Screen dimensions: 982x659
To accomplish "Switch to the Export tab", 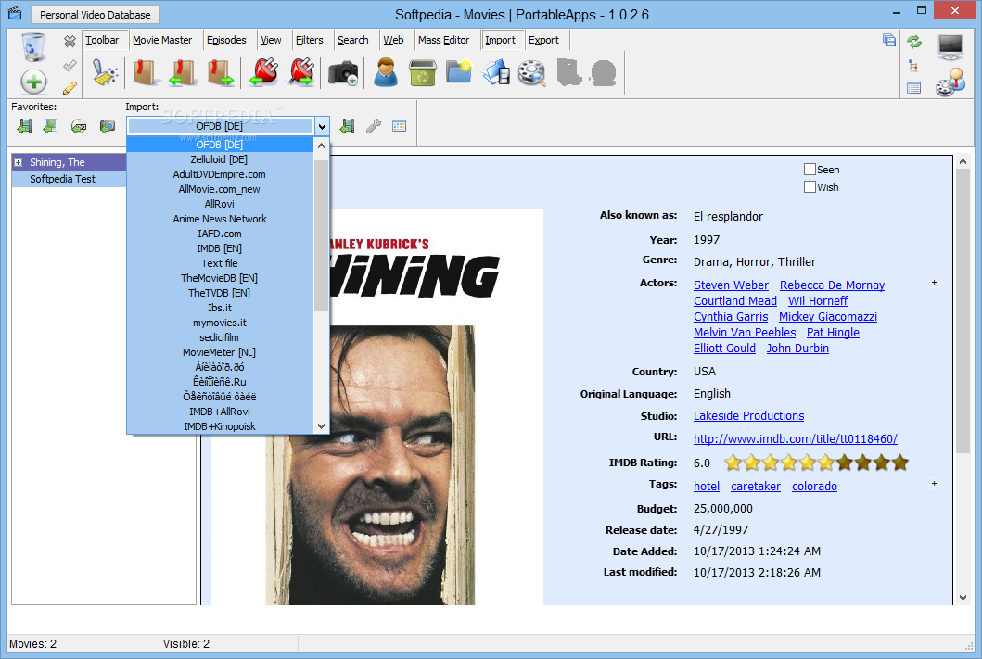I will pos(543,40).
